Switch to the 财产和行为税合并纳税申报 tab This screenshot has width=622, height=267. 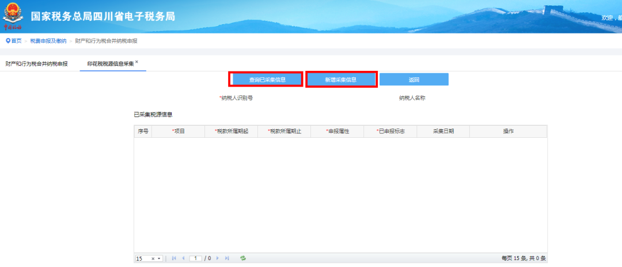[36, 63]
